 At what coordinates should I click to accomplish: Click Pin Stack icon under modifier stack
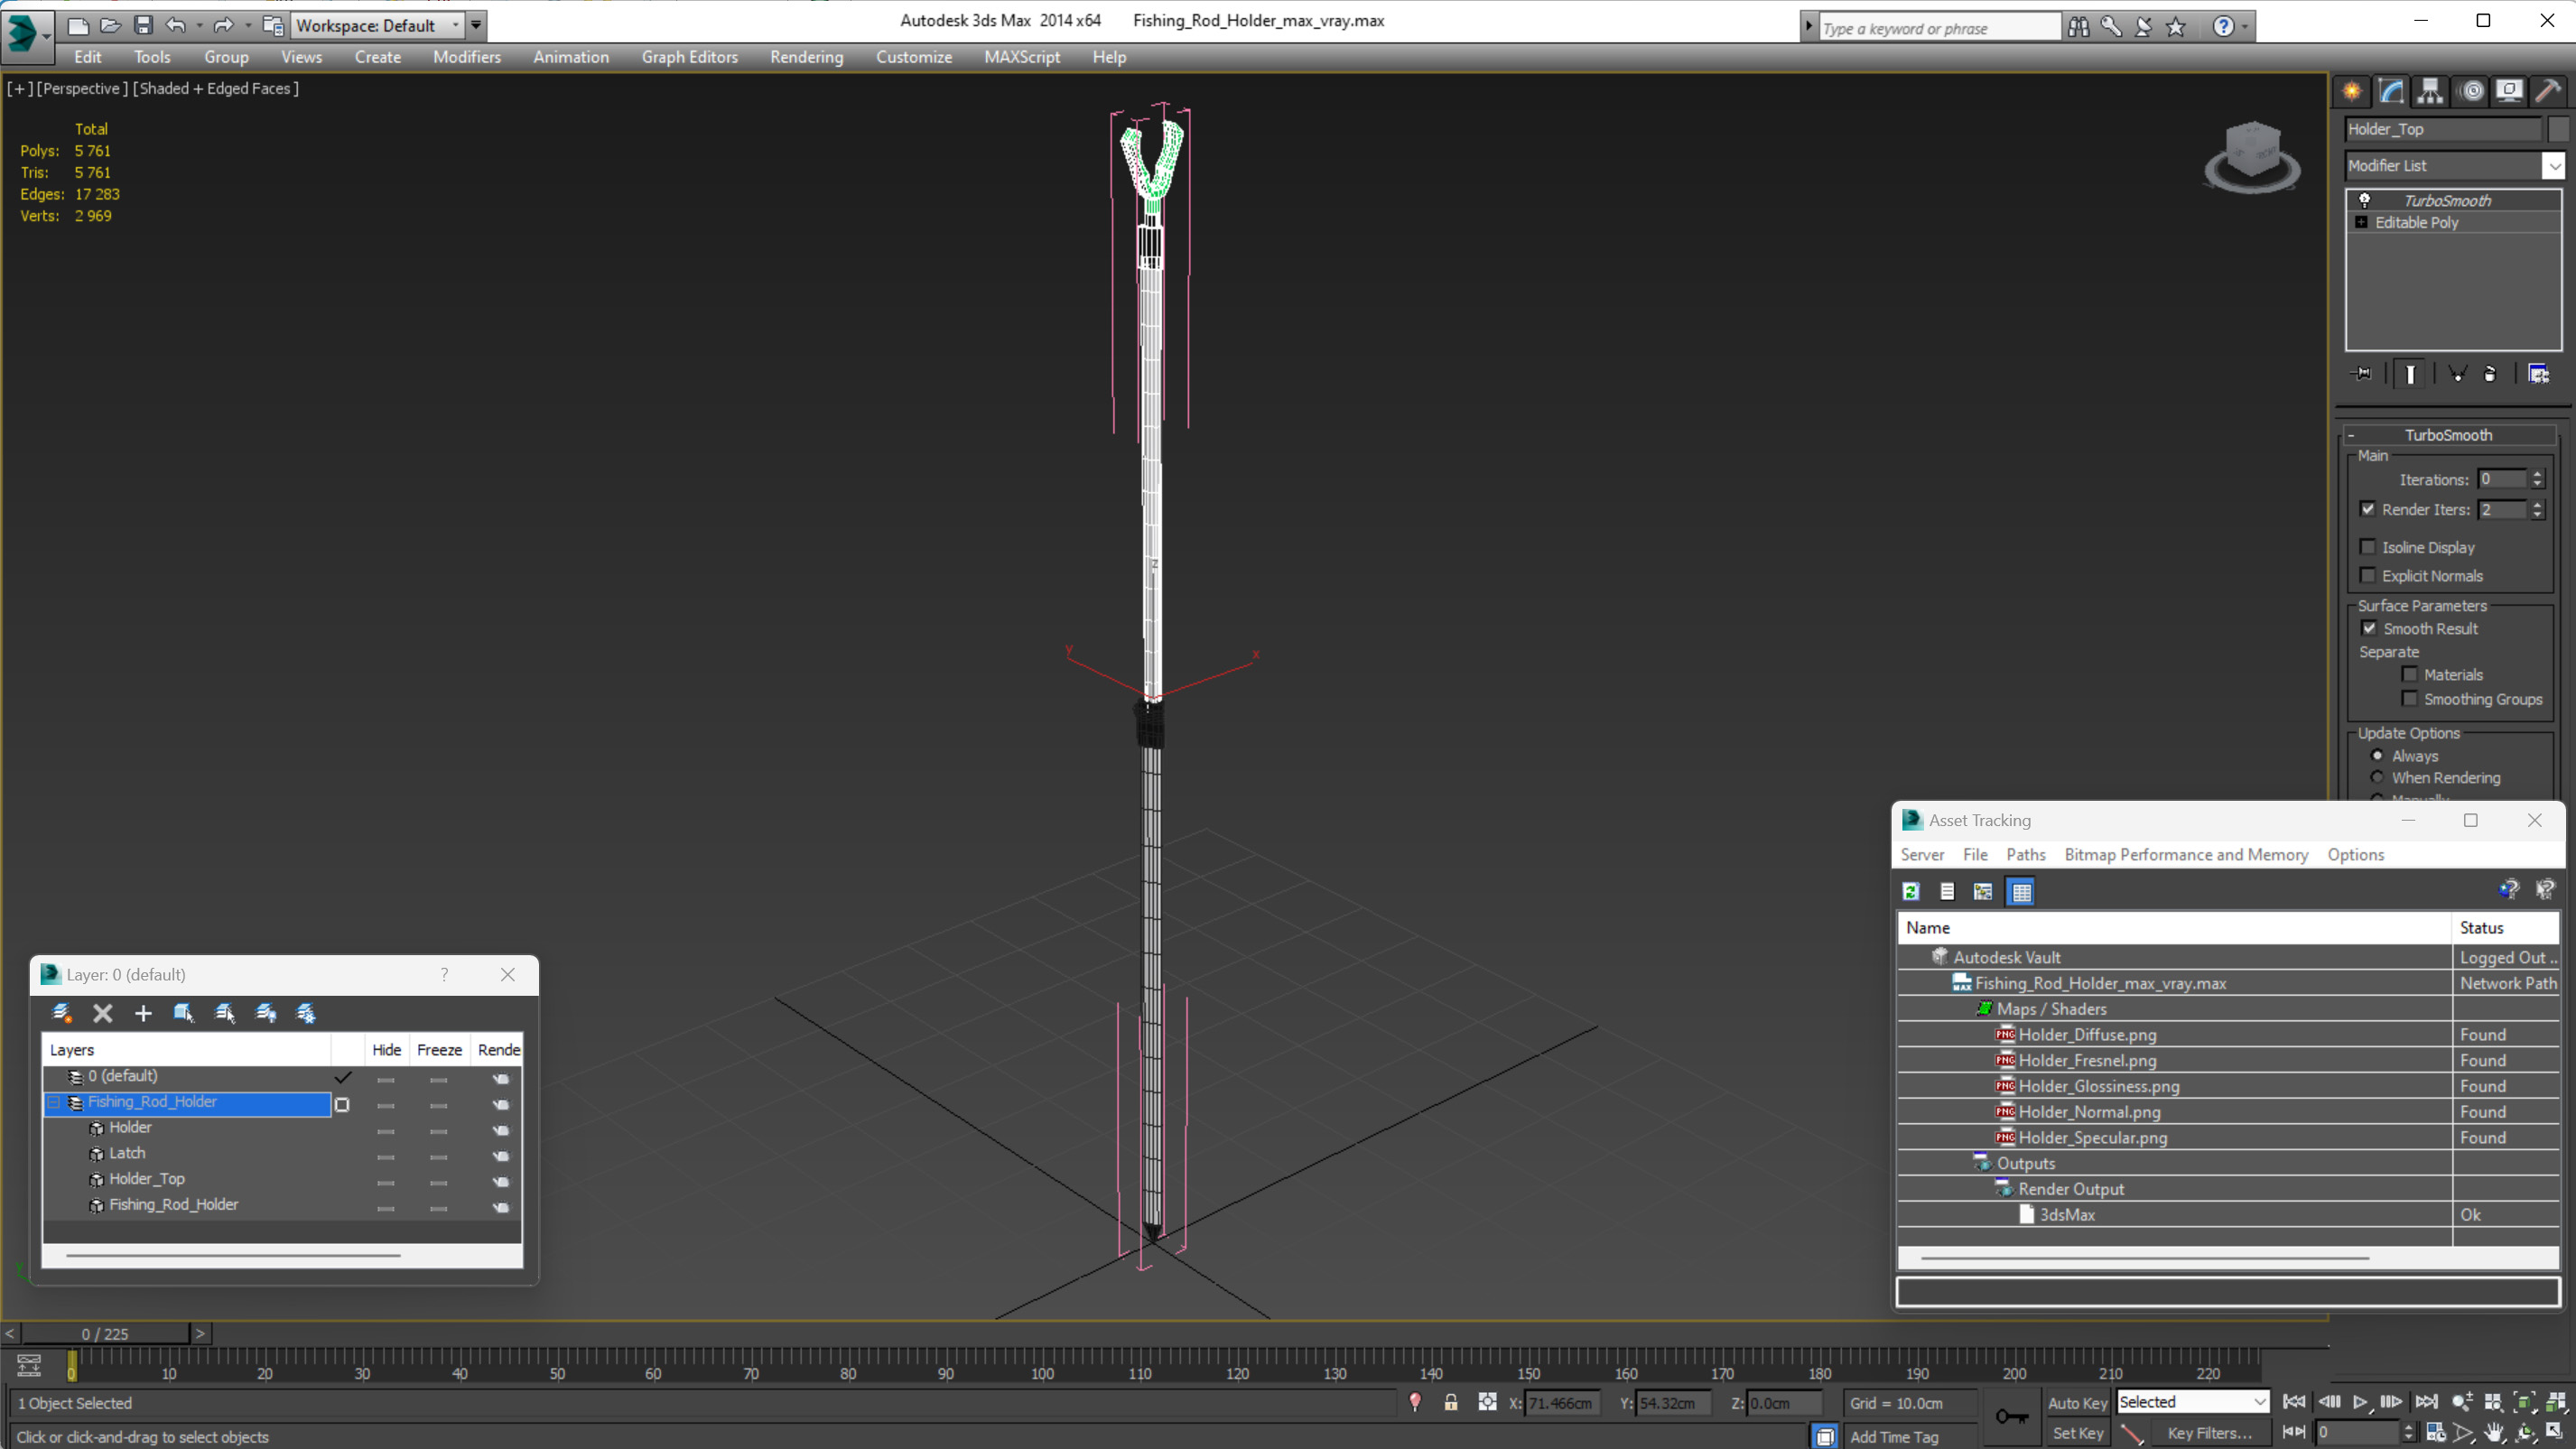click(2362, 374)
